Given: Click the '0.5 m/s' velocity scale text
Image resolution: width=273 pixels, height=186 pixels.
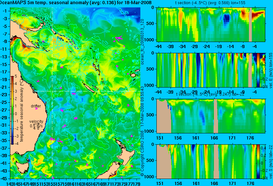Looking at the screenshot, I should 36,126.
